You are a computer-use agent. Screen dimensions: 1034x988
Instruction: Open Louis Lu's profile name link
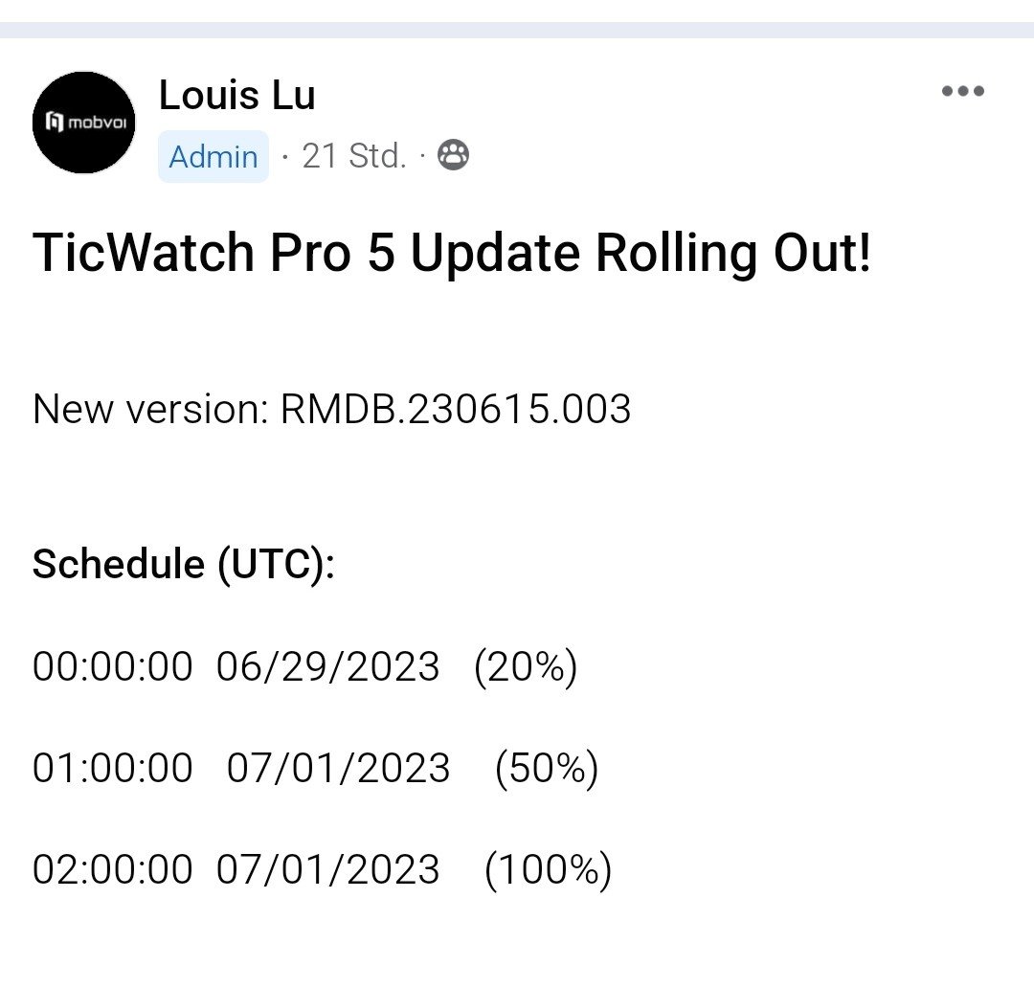[x=236, y=95]
